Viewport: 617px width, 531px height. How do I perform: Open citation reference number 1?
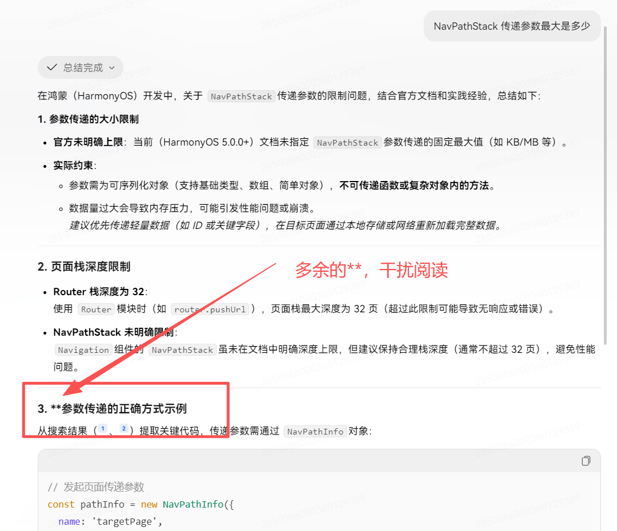click(103, 428)
